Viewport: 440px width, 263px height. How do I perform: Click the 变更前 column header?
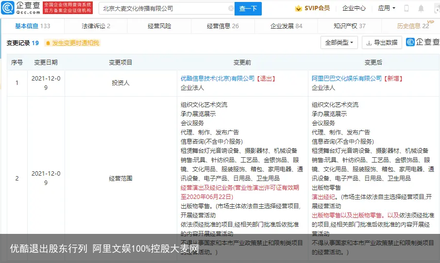[x=242, y=62]
